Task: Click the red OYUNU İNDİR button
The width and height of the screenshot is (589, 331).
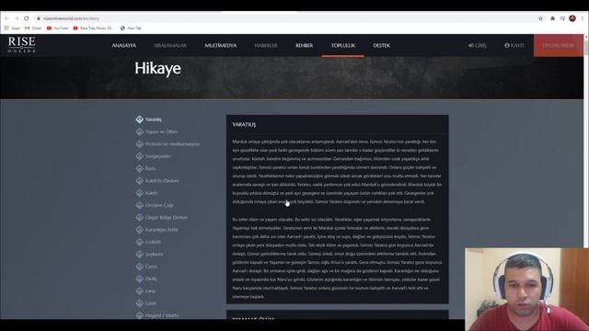Action: click(559, 45)
